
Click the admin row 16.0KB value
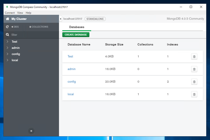click(110, 69)
